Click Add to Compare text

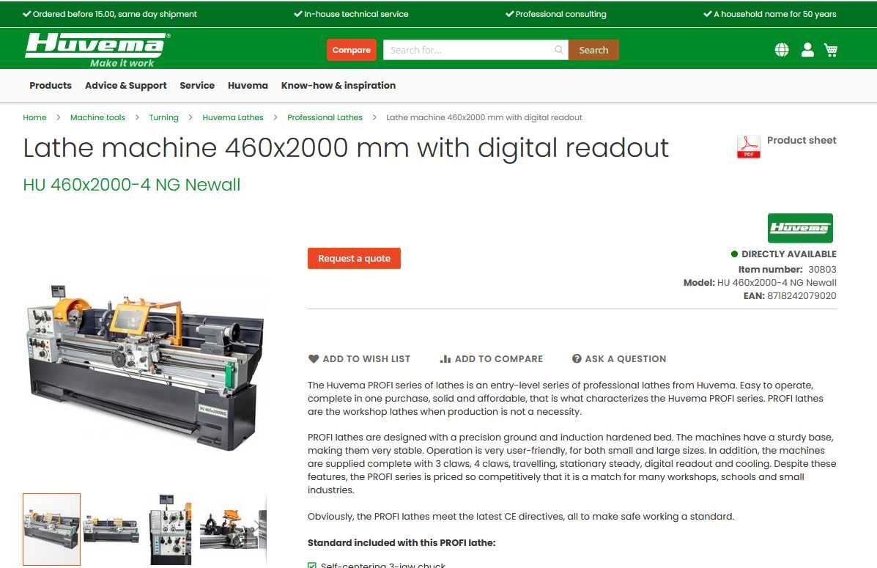click(x=499, y=358)
